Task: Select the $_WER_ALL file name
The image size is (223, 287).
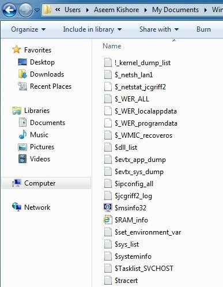Action: tap(132, 99)
